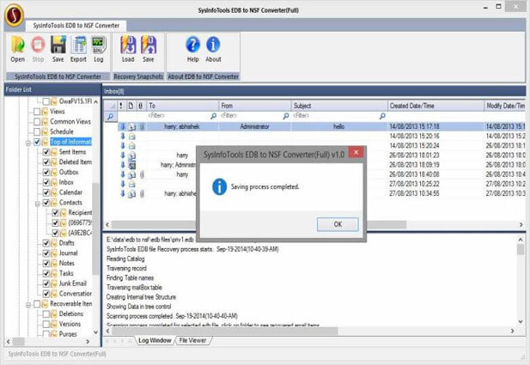Click Load recovery snapshot icon
530x365 pixels.
pos(128,45)
